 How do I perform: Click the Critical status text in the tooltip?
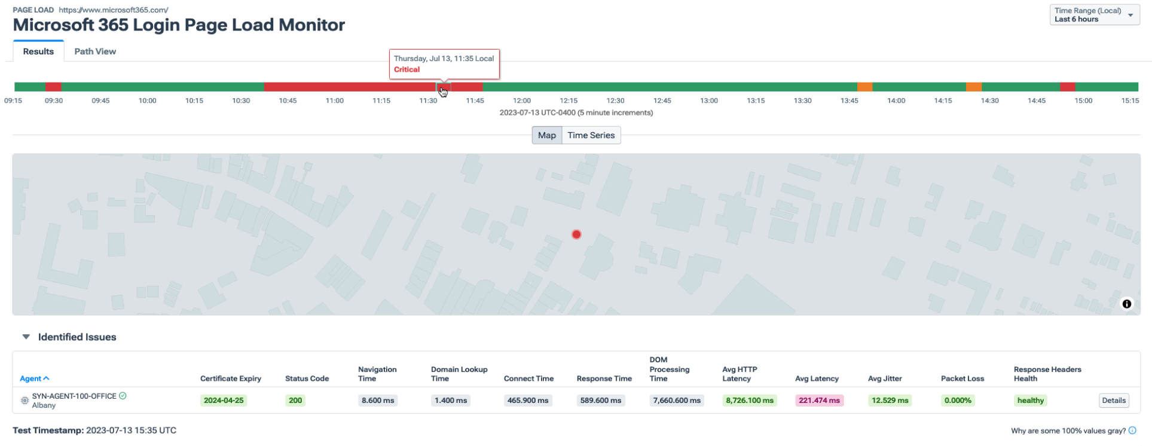pos(407,69)
